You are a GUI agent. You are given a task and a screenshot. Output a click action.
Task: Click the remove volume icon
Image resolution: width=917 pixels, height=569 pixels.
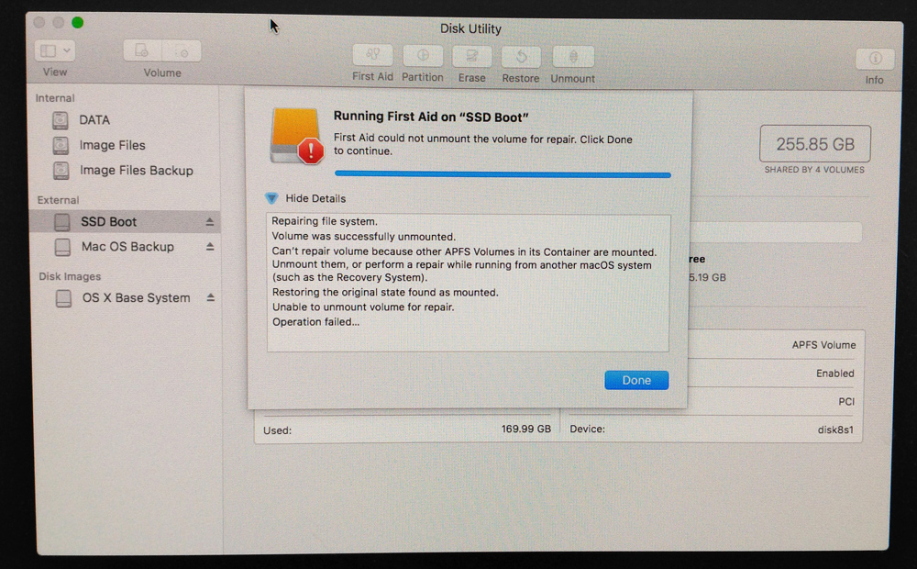[x=182, y=51]
